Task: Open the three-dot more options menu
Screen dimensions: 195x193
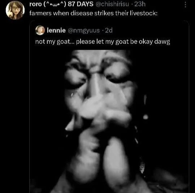Action: 185,5
